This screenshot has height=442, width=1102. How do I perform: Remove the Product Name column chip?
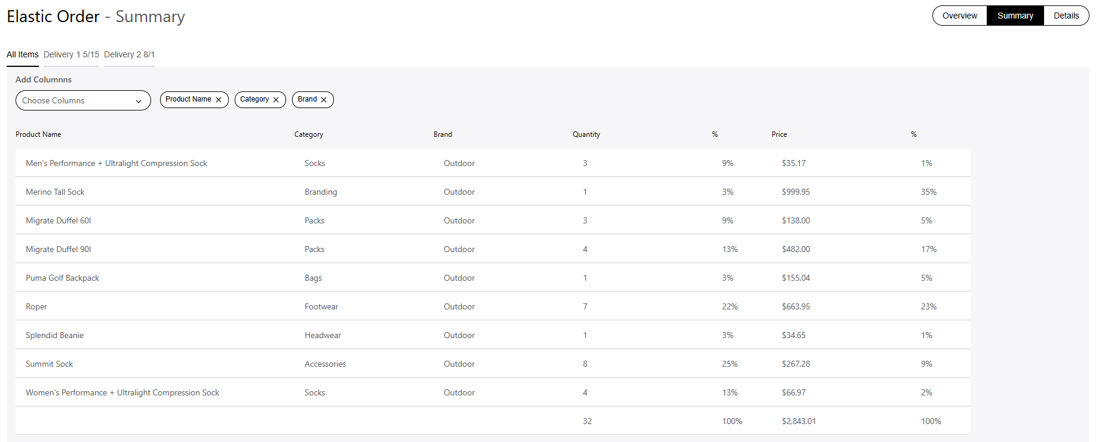click(x=219, y=100)
